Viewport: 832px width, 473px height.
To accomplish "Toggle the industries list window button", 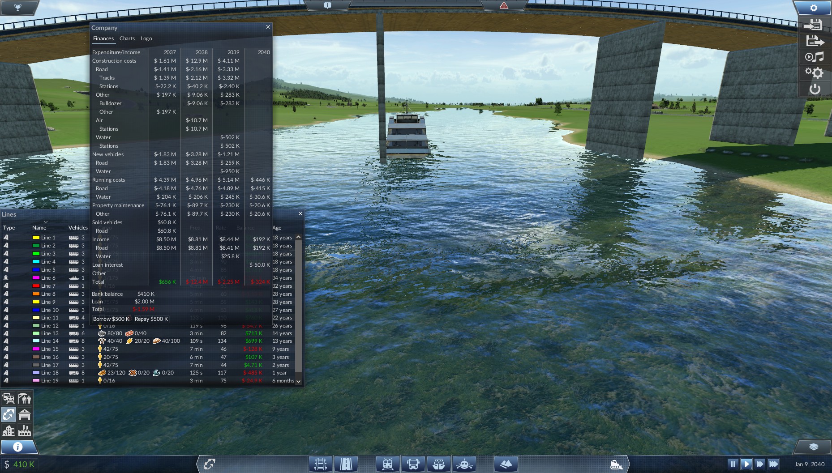I will click(x=25, y=430).
